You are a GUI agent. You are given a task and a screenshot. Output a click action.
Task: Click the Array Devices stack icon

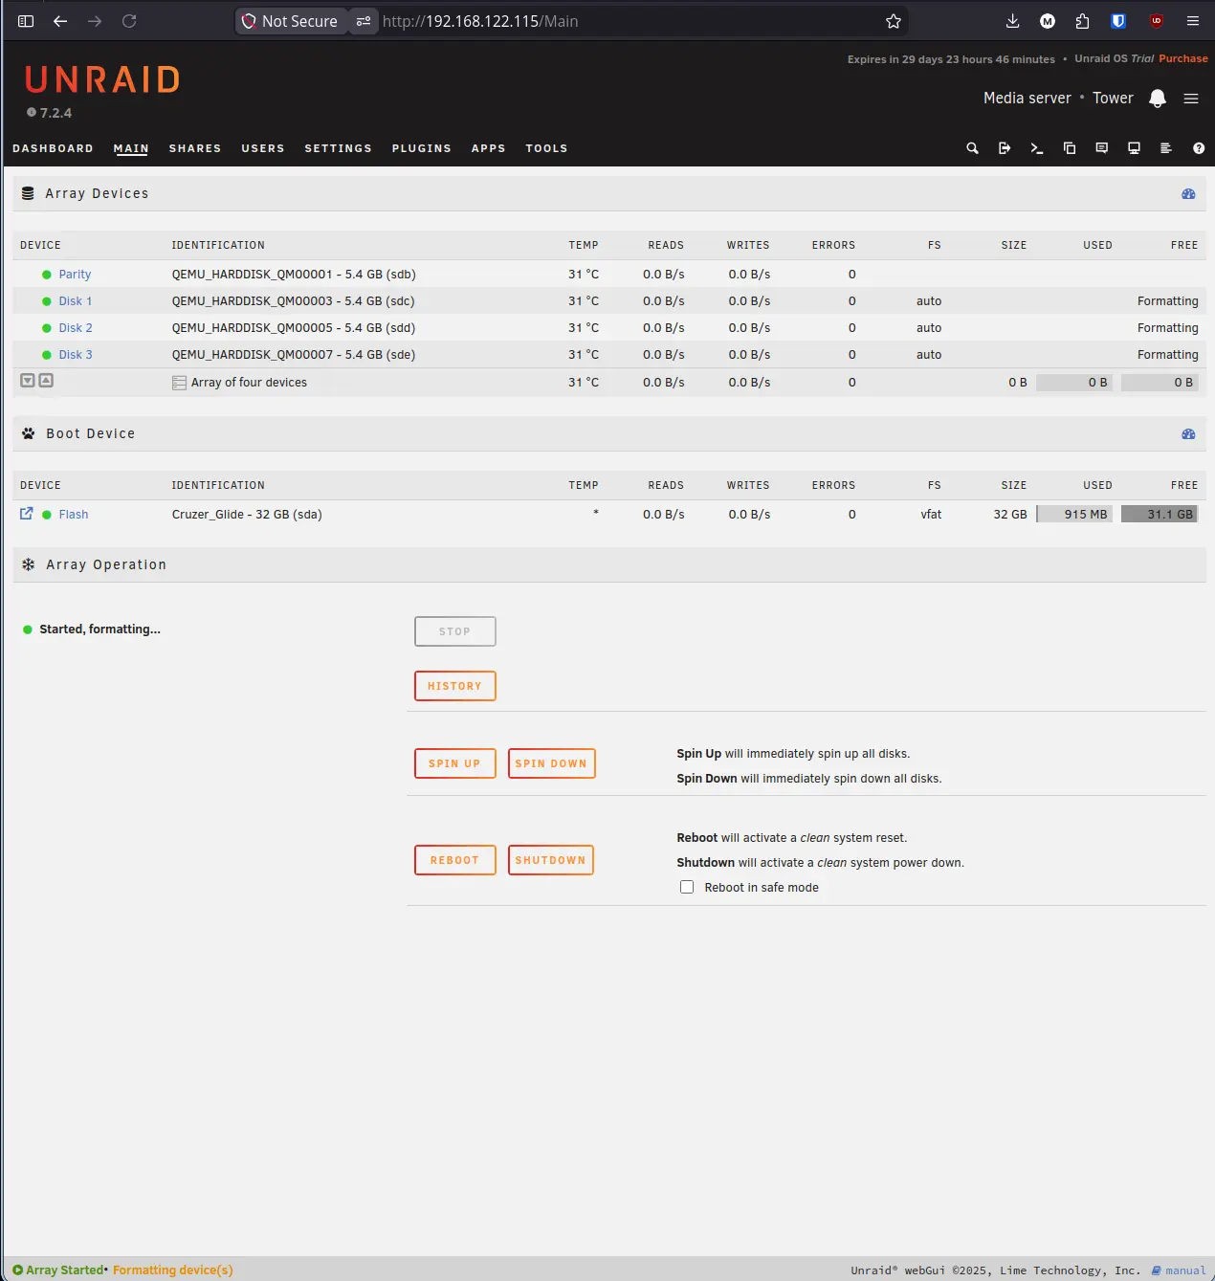click(x=28, y=193)
